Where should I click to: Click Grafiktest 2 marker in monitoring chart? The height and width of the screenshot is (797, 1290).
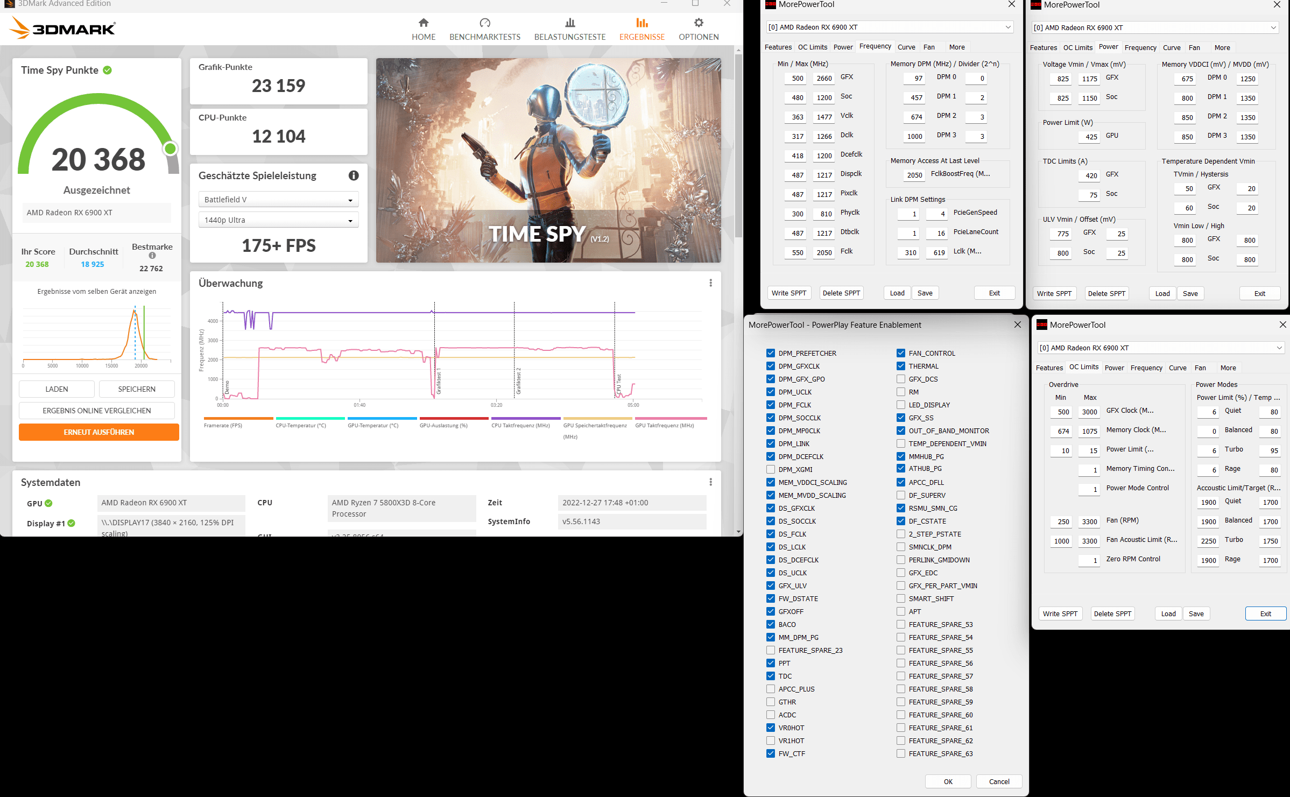518,381
